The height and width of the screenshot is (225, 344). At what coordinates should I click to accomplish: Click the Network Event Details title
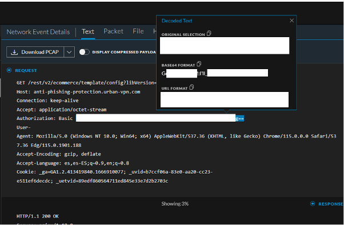pyautogui.click(x=38, y=32)
